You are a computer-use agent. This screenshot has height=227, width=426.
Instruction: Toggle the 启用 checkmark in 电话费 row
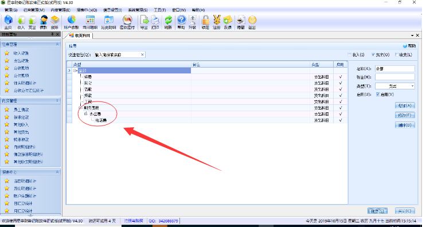tap(341, 120)
